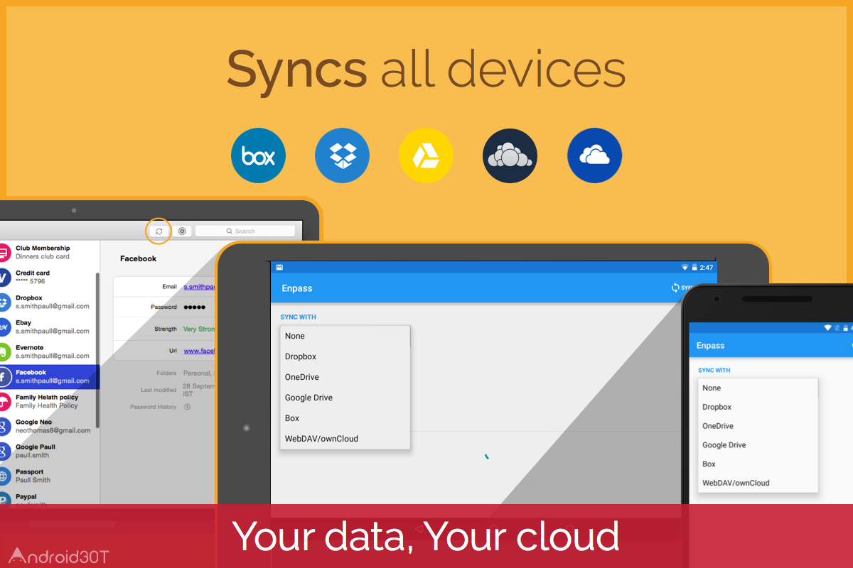This screenshot has width=853, height=568.
Task: Click the blue OneDrive cloud icon
Action: (x=595, y=156)
